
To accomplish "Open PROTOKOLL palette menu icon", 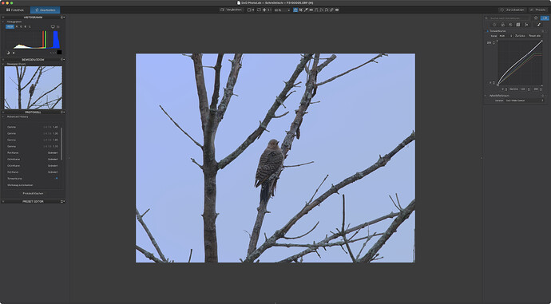I will (62, 113).
